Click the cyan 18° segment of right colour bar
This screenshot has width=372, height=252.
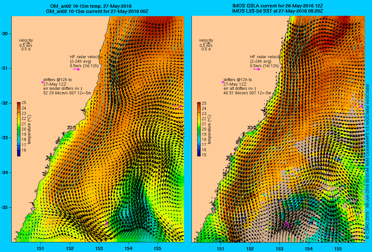coord(199,140)
